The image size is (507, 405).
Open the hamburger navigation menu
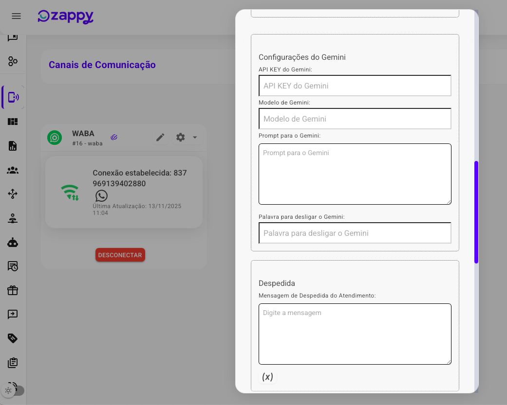(x=16, y=16)
